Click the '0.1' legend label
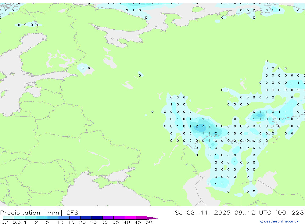 tap(5, 222)
